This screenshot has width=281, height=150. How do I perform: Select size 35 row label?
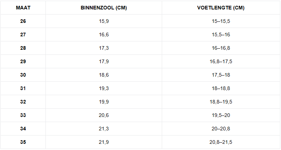(23, 142)
